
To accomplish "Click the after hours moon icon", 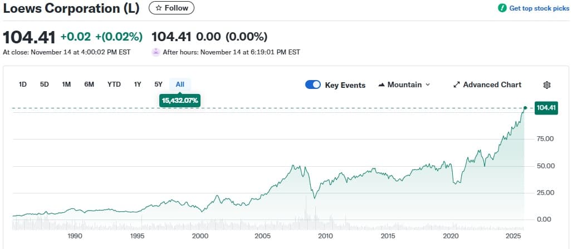I will tap(155, 52).
